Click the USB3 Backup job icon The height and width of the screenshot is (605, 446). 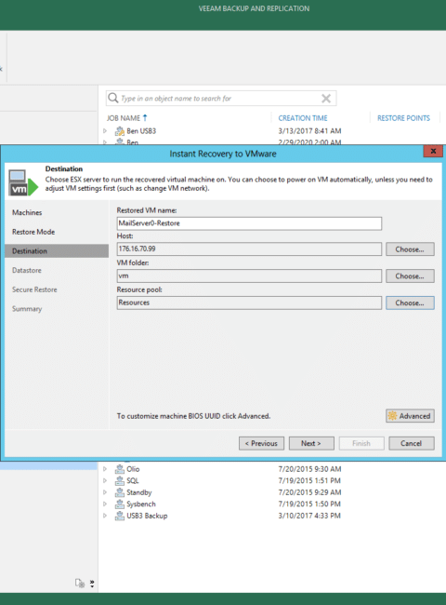click(x=120, y=516)
